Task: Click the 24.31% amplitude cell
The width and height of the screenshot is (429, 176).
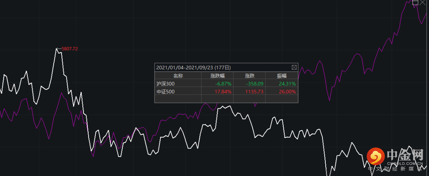Action: 287,84
